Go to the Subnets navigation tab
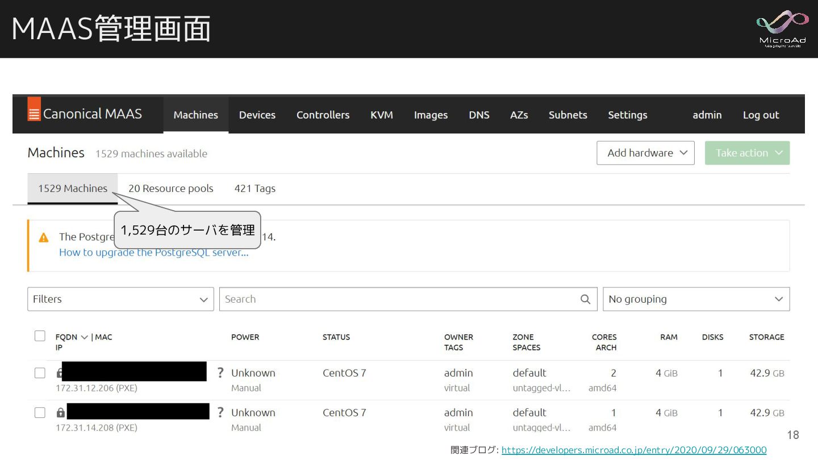Screen dimensions: 818x460 click(x=568, y=115)
